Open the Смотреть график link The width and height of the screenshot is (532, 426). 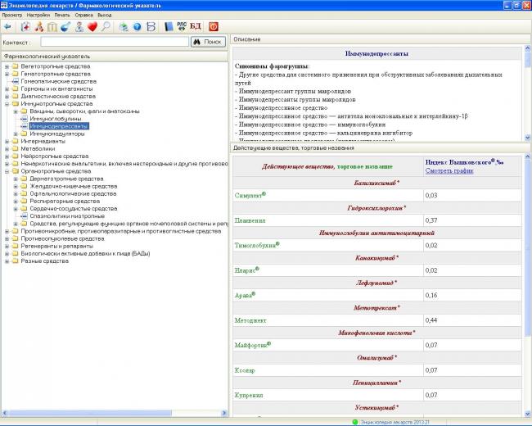449,171
